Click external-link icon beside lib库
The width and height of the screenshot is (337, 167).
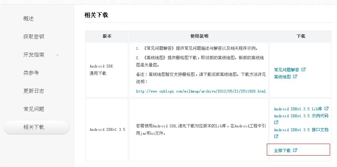coord(327,109)
